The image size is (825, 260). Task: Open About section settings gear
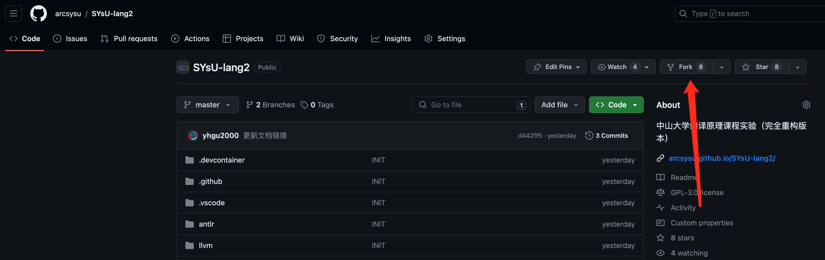[806, 105]
